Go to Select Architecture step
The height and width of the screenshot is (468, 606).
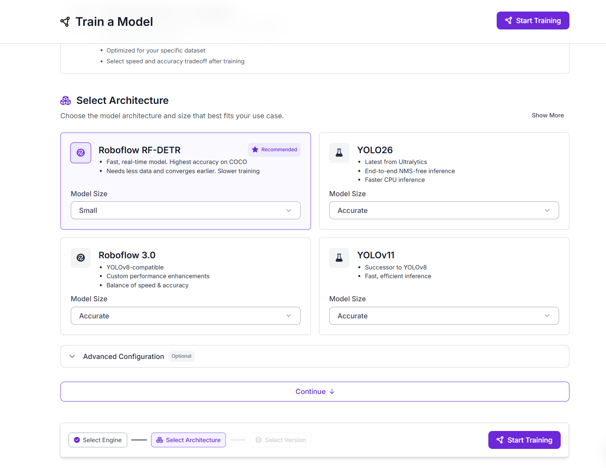[188, 440]
